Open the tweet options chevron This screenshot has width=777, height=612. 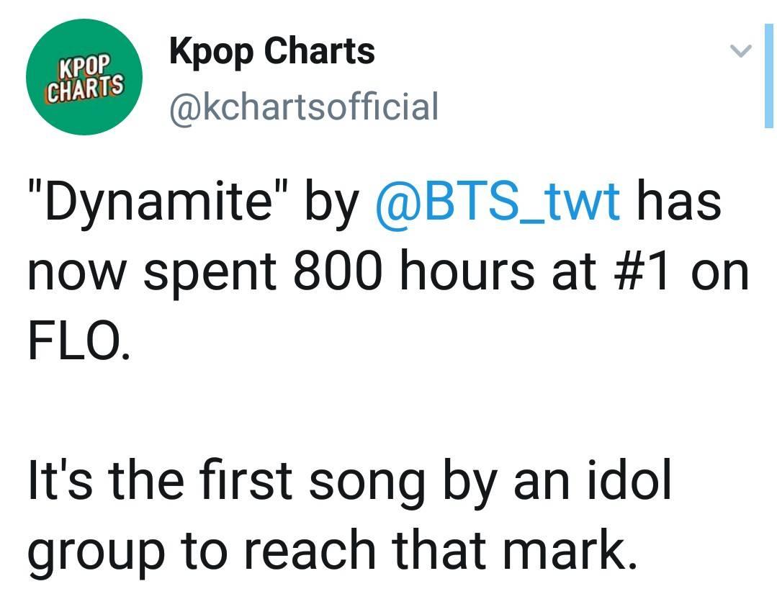click(740, 51)
